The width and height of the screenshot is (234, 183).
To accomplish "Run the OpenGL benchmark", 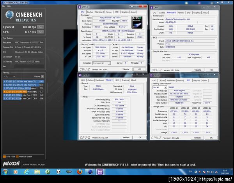I will (x=41, y=27).
